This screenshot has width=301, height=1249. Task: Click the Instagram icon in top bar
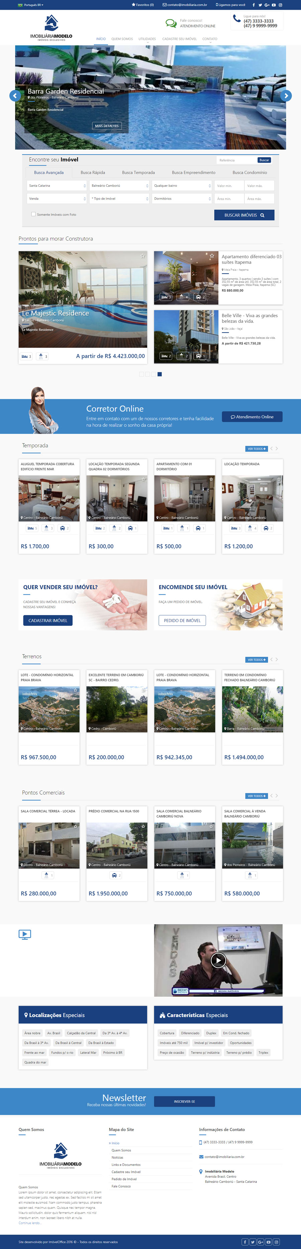pos(280,5)
